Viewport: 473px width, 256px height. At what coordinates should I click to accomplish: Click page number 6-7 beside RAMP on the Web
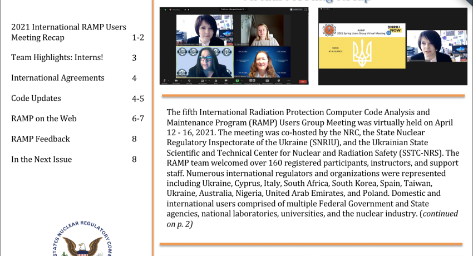[138, 119]
